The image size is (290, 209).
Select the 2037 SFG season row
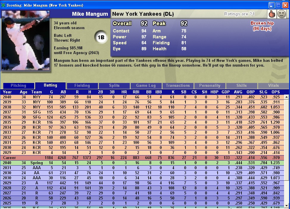coord(142,112)
